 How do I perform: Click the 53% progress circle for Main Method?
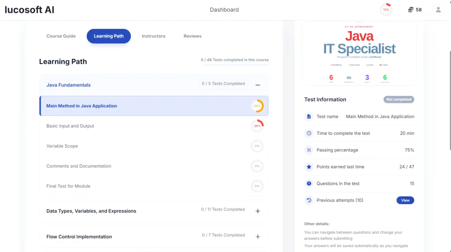[x=257, y=106]
